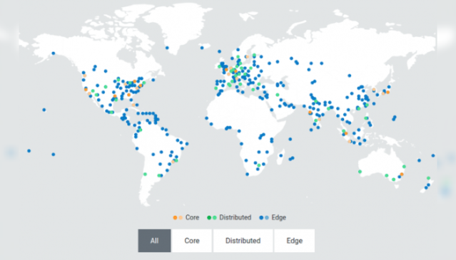Viewport: 456px width, 260px height.
Task: Click the dark orange Core legend dot
Action: (x=175, y=217)
